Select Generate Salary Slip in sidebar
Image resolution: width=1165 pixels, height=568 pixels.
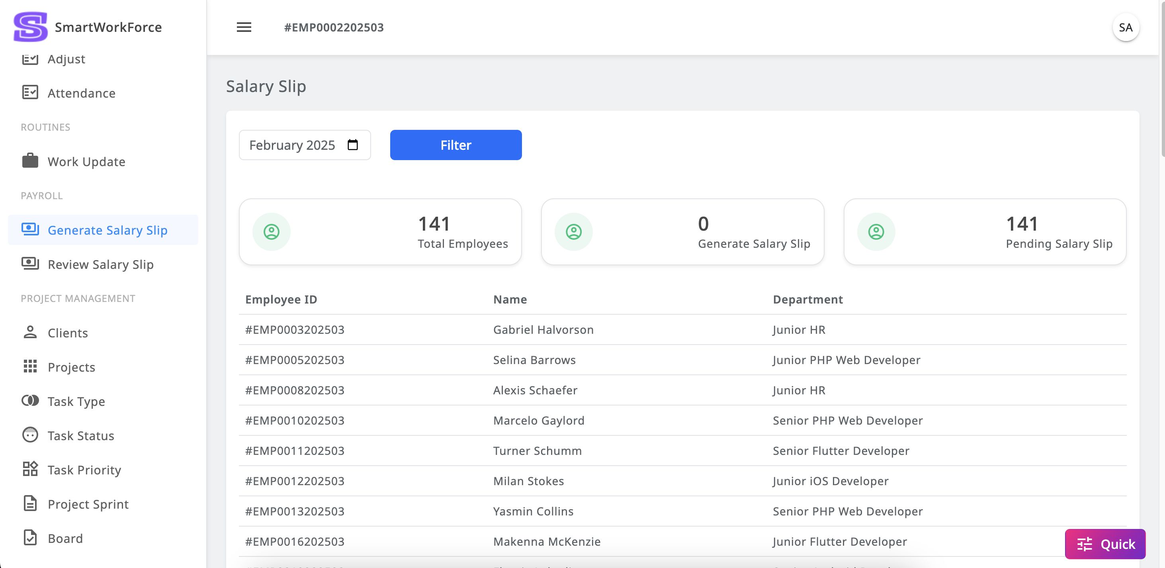[x=107, y=230]
